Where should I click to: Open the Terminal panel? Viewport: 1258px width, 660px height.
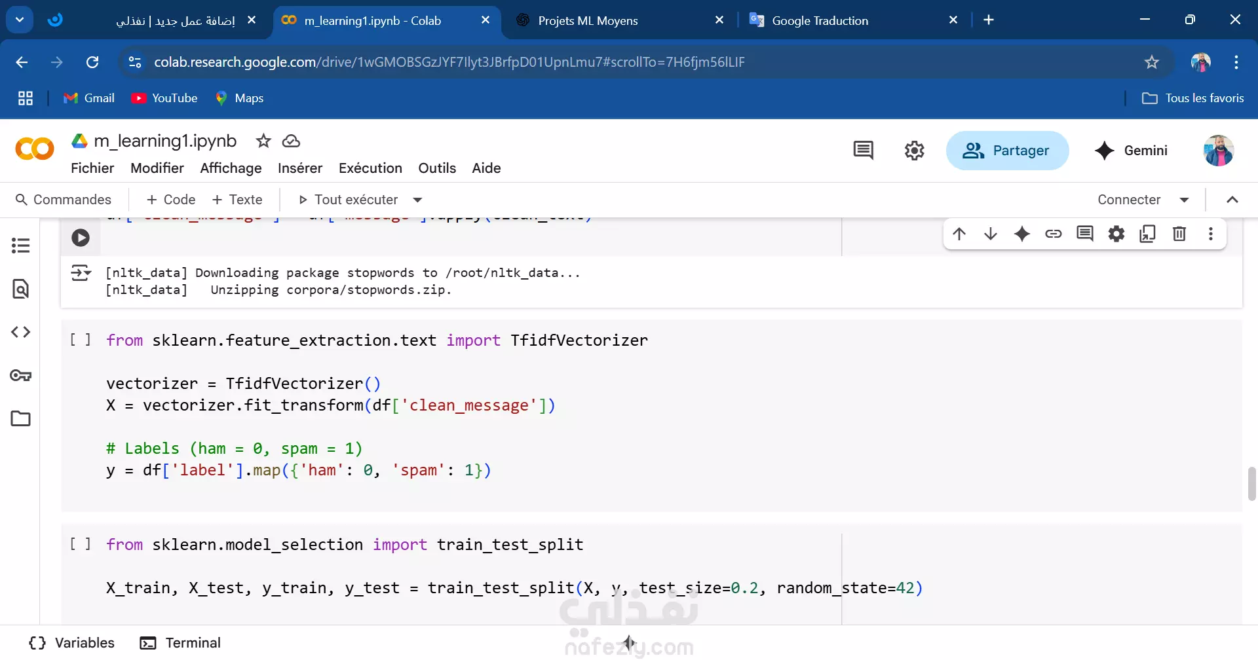[x=181, y=643]
